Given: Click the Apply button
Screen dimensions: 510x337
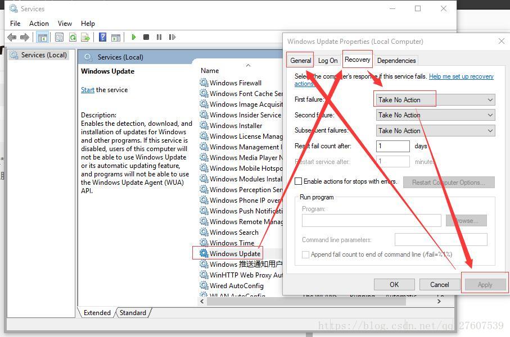Looking at the screenshot, I should point(485,285).
